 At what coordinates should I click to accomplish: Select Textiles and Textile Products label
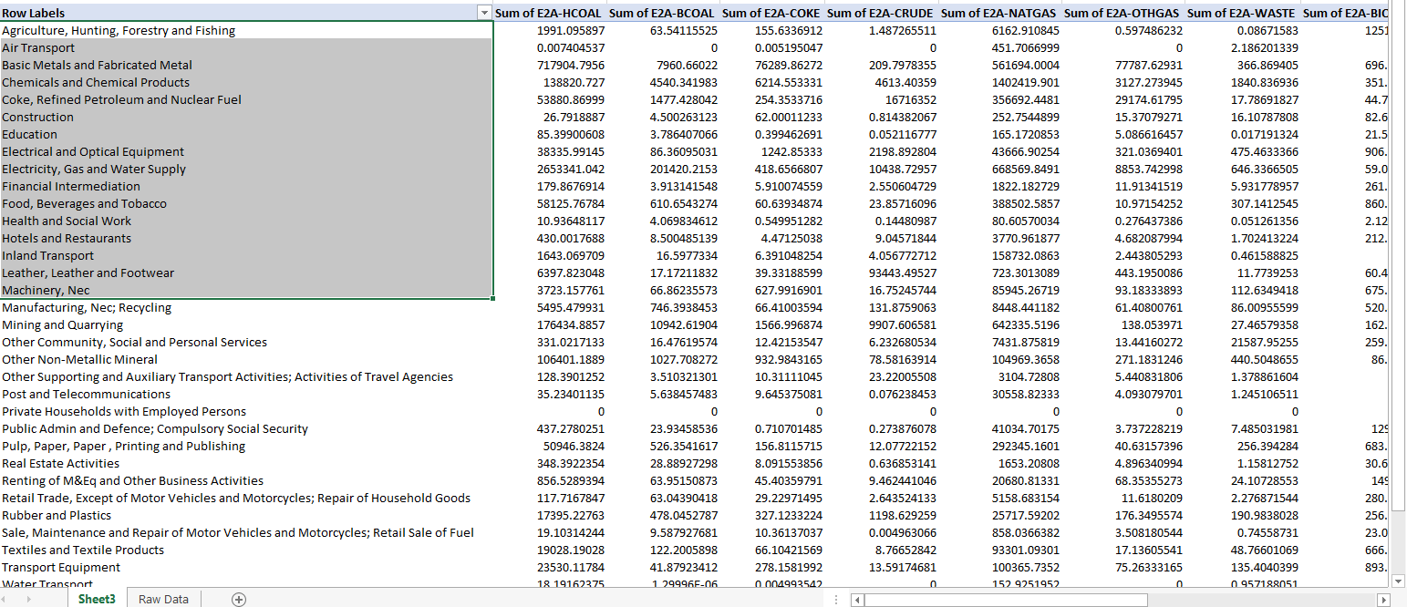click(83, 550)
